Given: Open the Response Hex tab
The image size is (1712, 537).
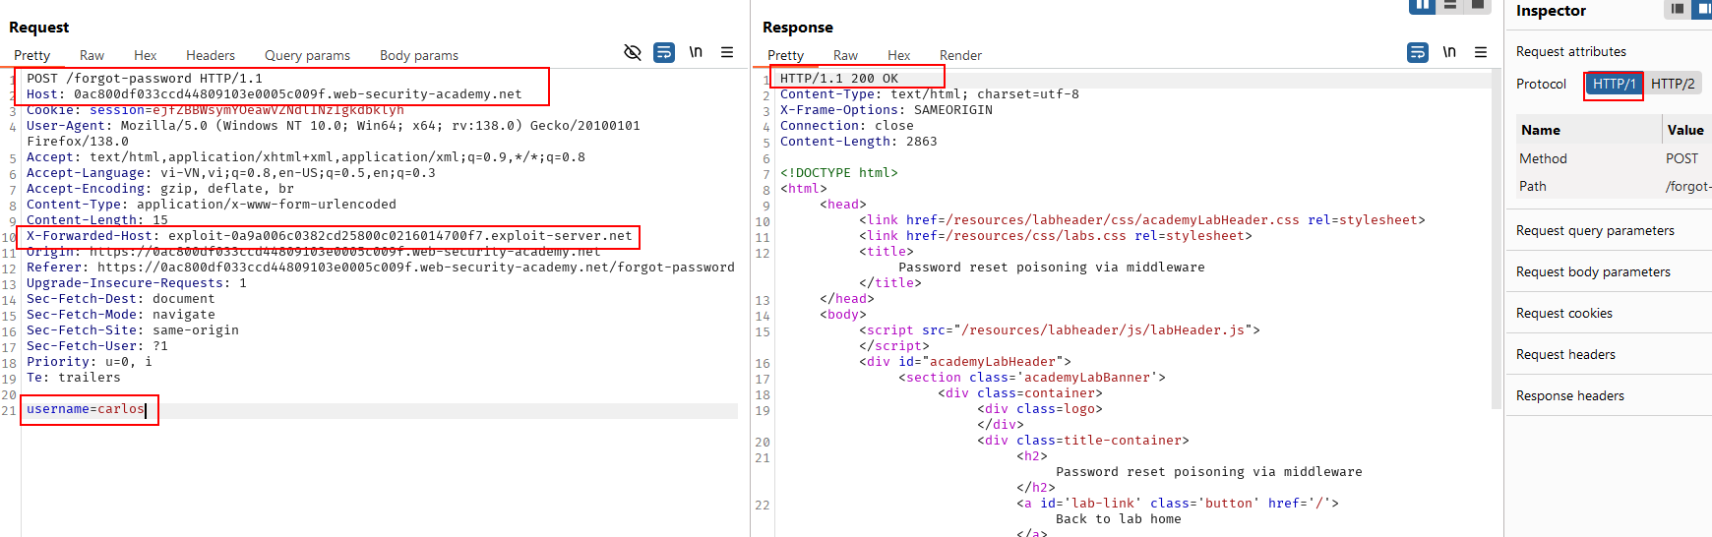Looking at the screenshot, I should click(898, 56).
